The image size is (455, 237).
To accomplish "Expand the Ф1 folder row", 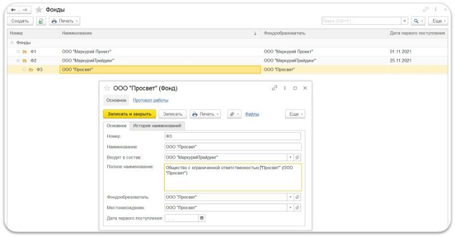I will coord(18,51).
